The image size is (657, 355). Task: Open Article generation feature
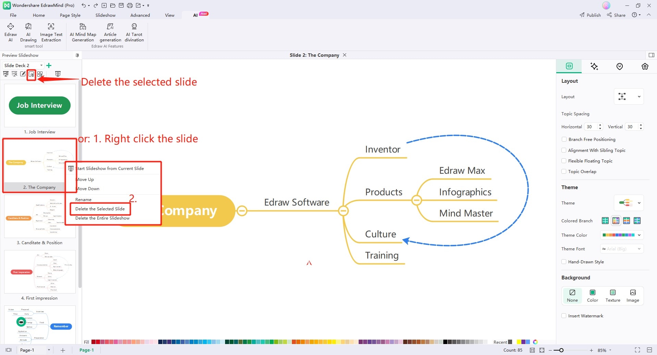110,32
